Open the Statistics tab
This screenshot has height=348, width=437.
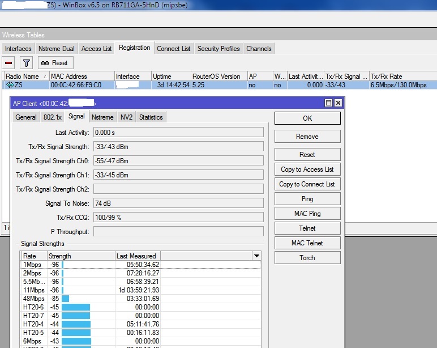(151, 117)
